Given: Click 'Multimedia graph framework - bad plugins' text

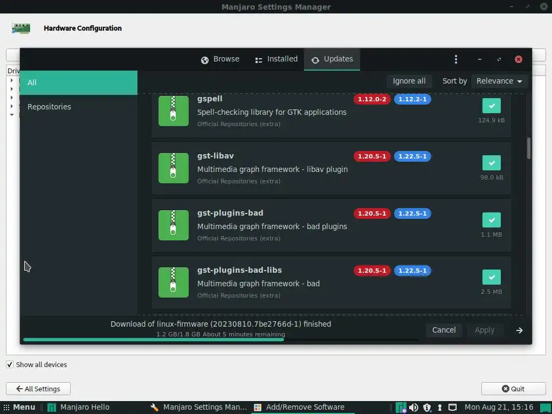Looking at the screenshot, I should pos(272,226).
